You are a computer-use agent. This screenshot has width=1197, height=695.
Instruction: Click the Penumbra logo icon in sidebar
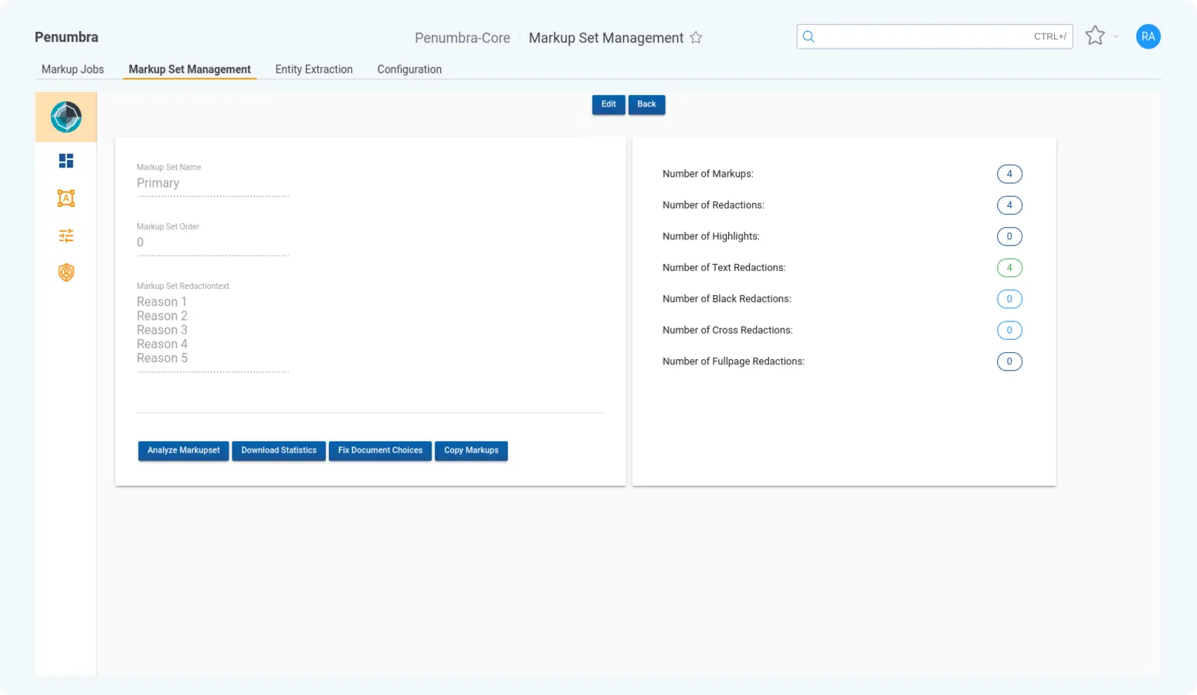tap(66, 117)
